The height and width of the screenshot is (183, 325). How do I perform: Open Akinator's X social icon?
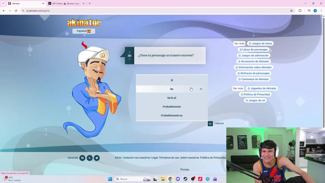pyautogui.click(x=89, y=158)
